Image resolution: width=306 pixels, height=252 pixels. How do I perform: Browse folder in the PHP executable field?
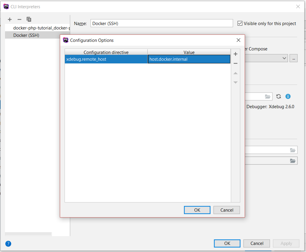(x=268, y=96)
